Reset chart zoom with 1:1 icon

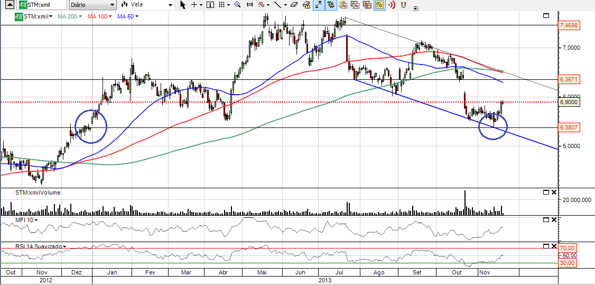click(x=249, y=5)
